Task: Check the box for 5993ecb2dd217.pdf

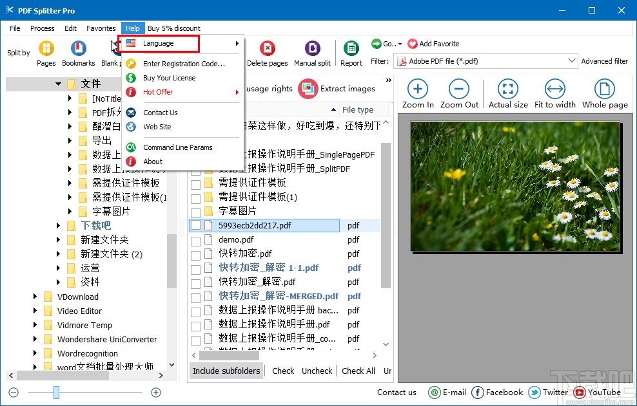Action: [x=196, y=225]
